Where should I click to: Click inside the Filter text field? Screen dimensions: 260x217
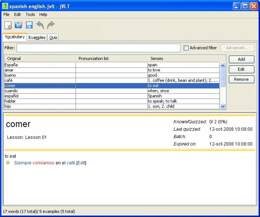tap(99, 48)
